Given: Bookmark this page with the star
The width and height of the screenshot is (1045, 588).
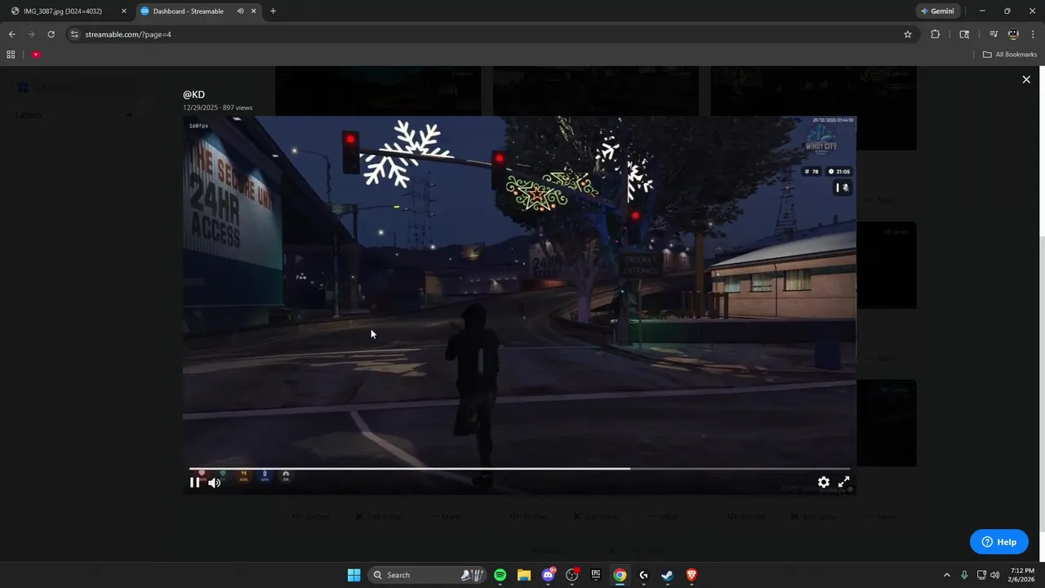Looking at the screenshot, I should point(907,34).
